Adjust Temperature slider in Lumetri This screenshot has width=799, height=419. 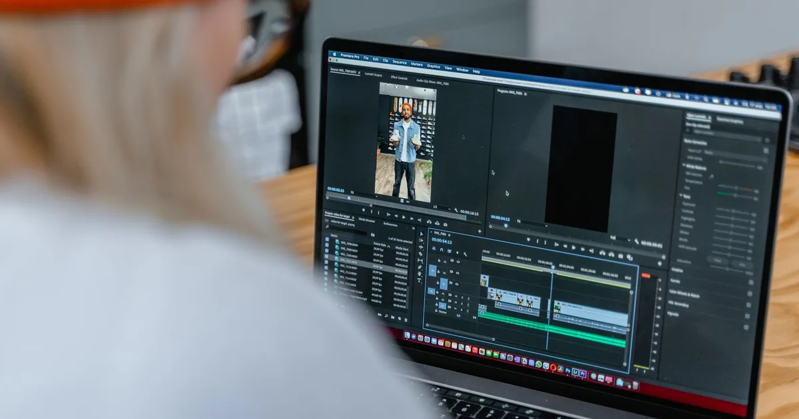click(736, 188)
